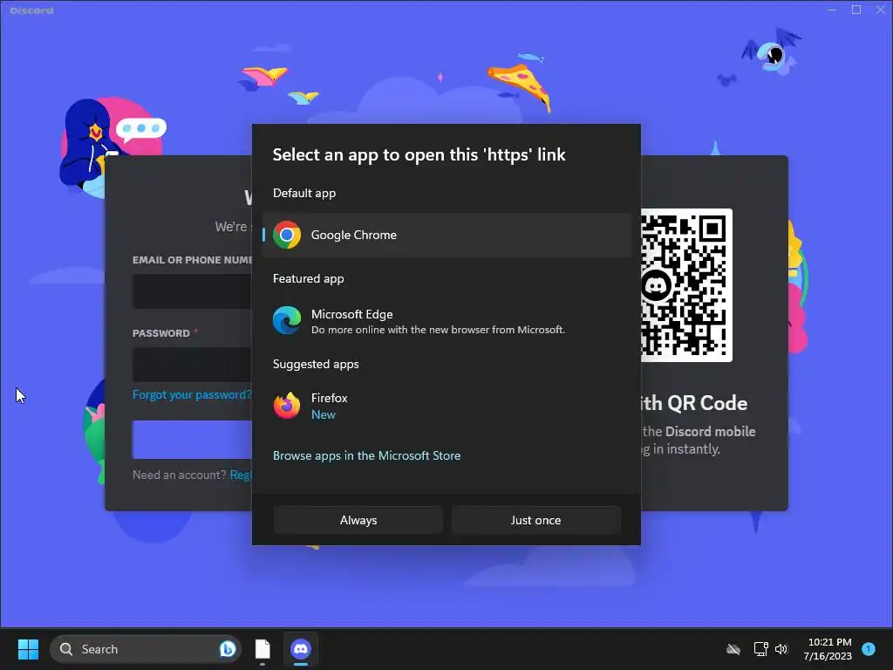Image resolution: width=893 pixels, height=670 pixels.
Task: Select Google Chrome as the default app
Action: [x=446, y=235]
